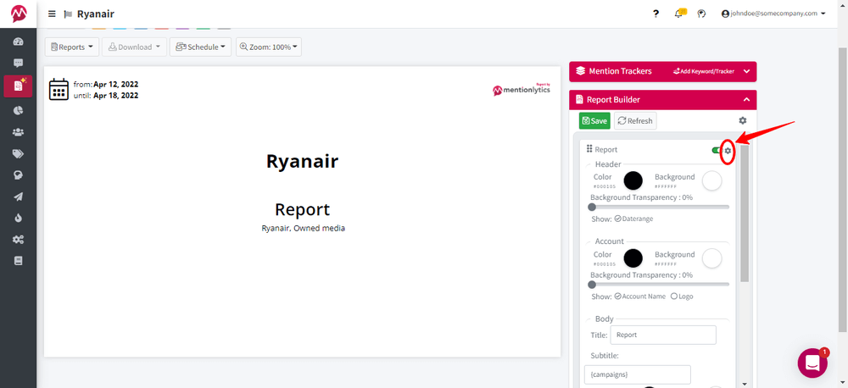Pick the Header Color black swatch
The width and height of the screenshot is (848, 388).
click(633, 181)
